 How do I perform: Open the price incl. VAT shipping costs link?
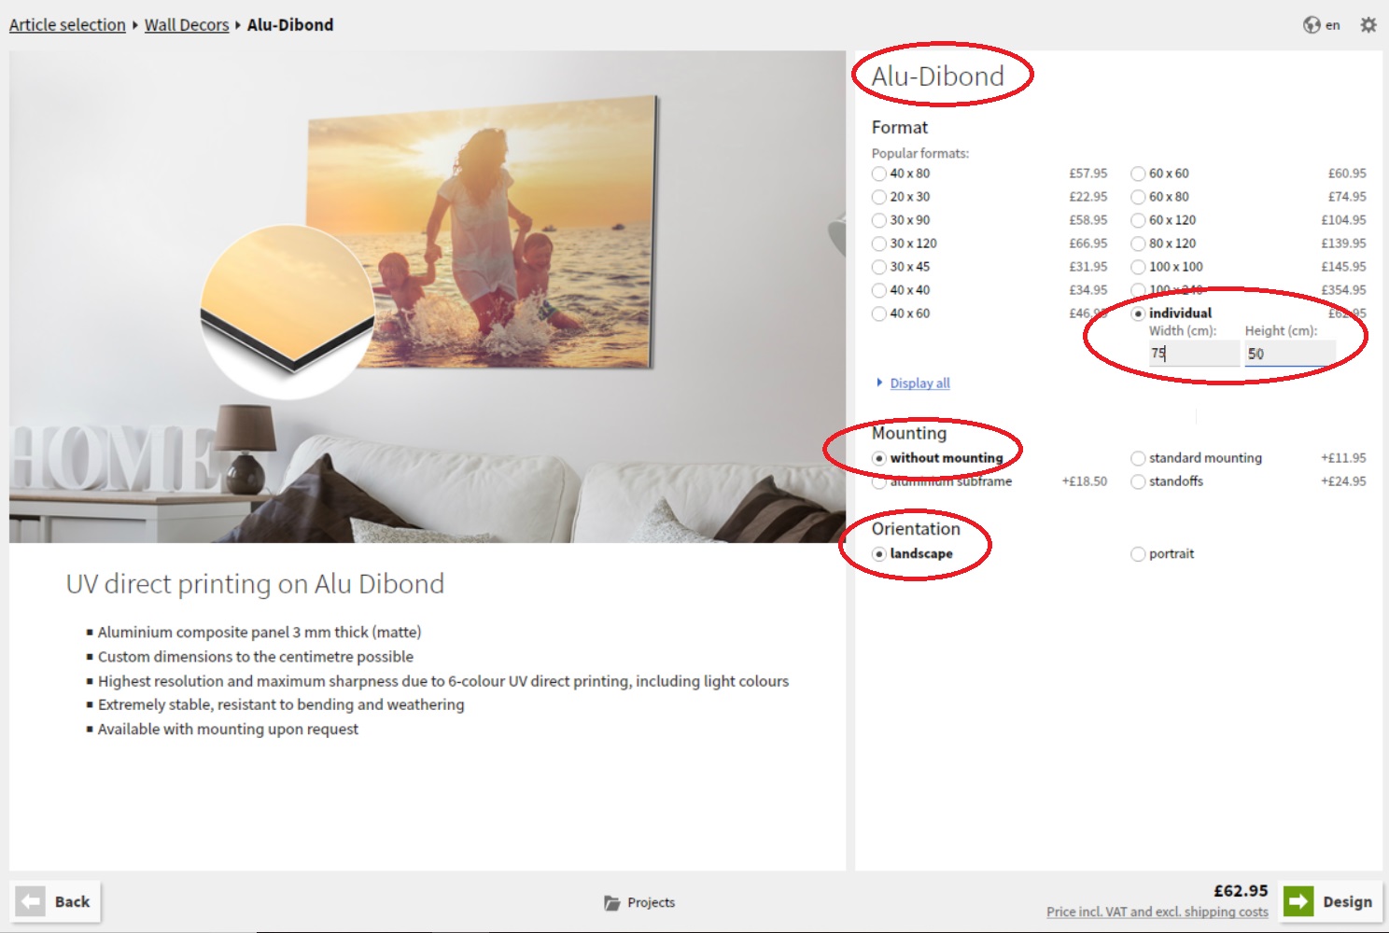pyautogui.click(x=1157, y=912)
